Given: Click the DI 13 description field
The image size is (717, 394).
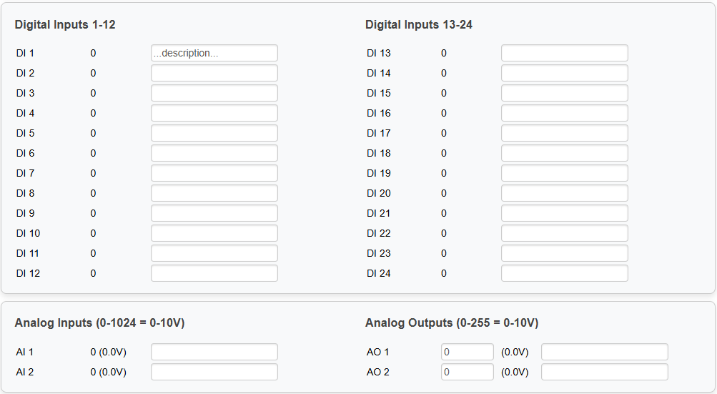Looking at the screenshot, I should pos(564,53).
